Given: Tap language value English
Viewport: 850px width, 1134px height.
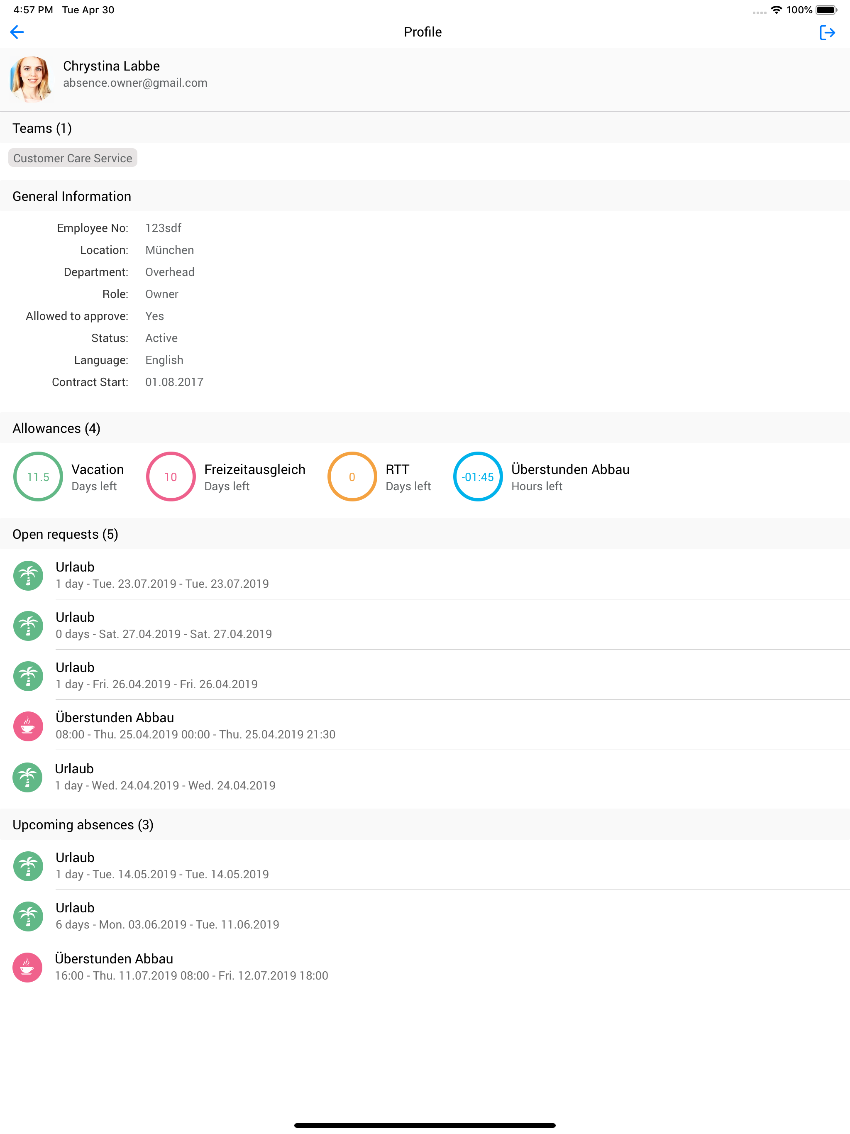Looking at the screenshot, I should click(x=164, y=360).
